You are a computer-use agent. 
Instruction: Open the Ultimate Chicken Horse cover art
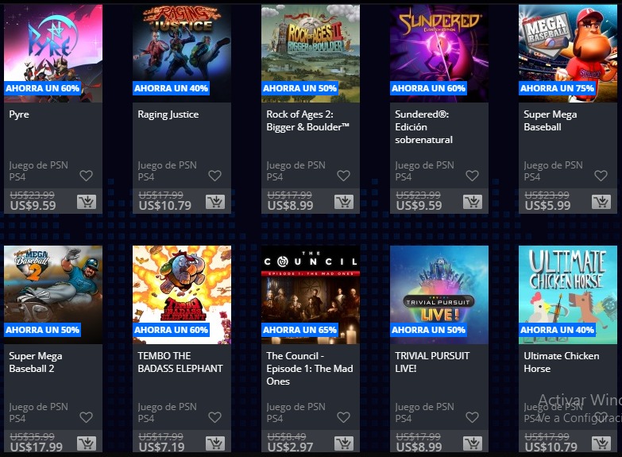coord(568,295)
